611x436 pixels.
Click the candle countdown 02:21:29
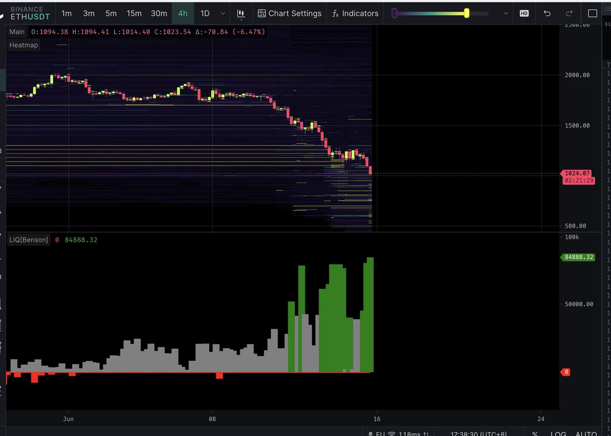[x=578, y=180]
